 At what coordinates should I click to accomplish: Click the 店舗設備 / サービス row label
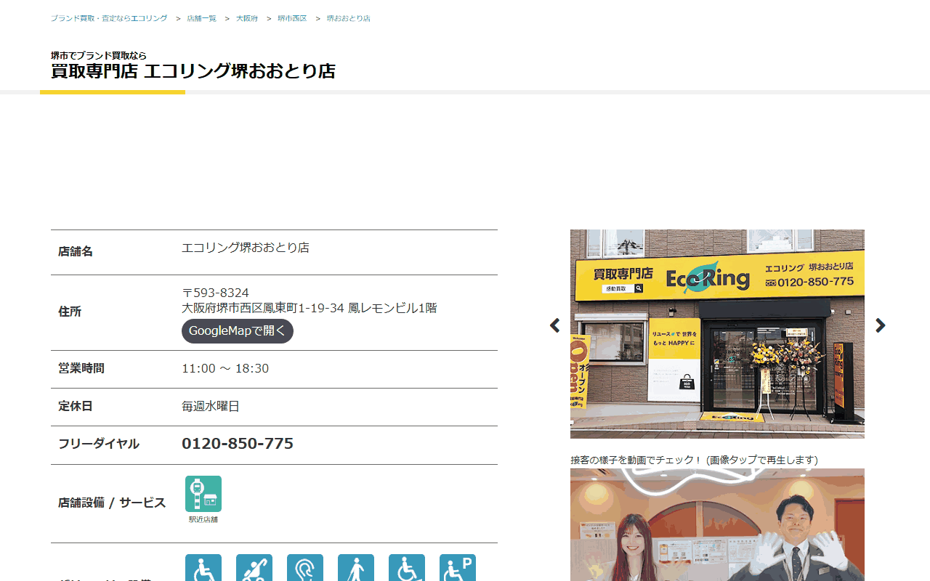point(112,503)
